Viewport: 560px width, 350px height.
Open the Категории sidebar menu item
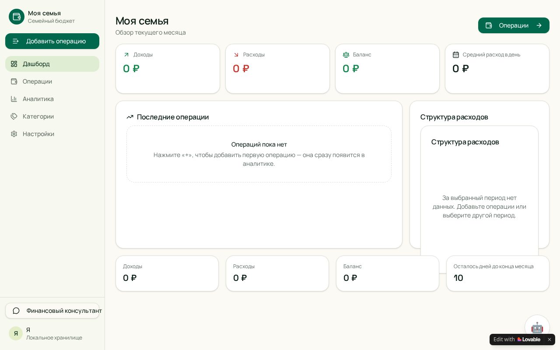pos(52,116)
